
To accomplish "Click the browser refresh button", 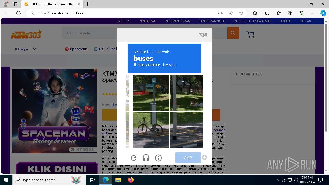I will [19, 13].
